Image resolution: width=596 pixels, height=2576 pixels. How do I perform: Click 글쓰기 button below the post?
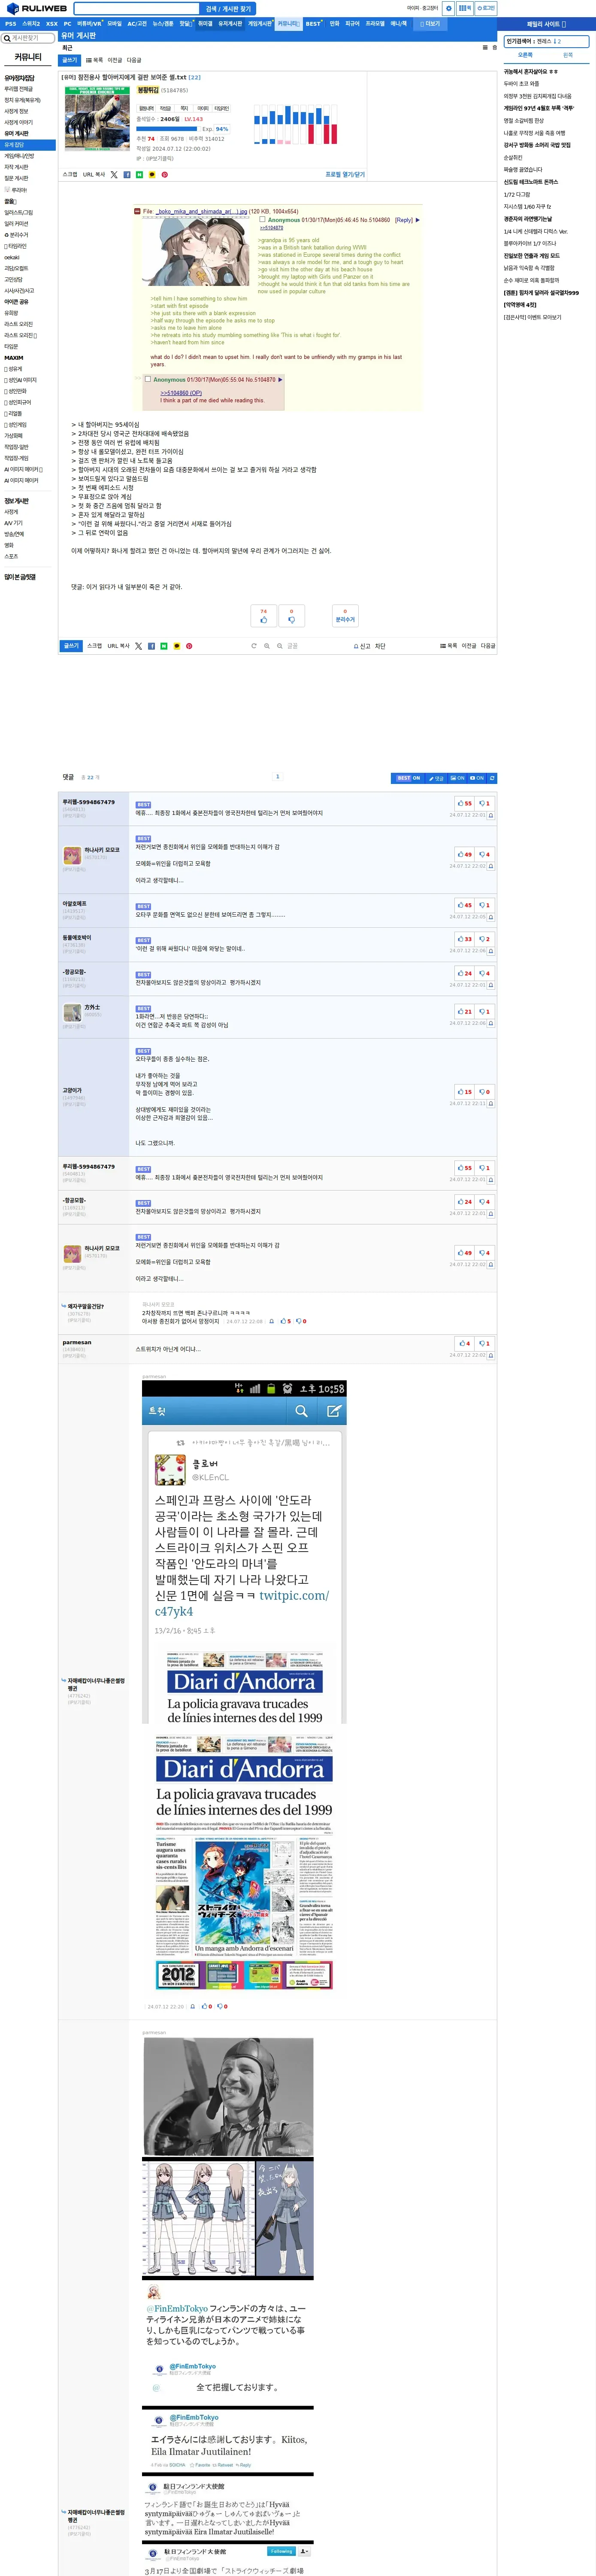click(x=71, y=646)
